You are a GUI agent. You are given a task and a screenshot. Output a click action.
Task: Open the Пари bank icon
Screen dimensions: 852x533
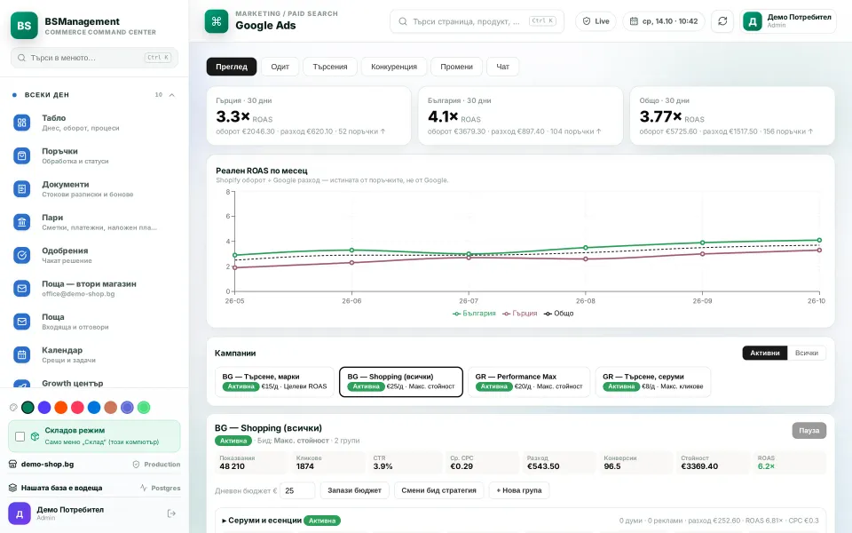pos(21,222)
